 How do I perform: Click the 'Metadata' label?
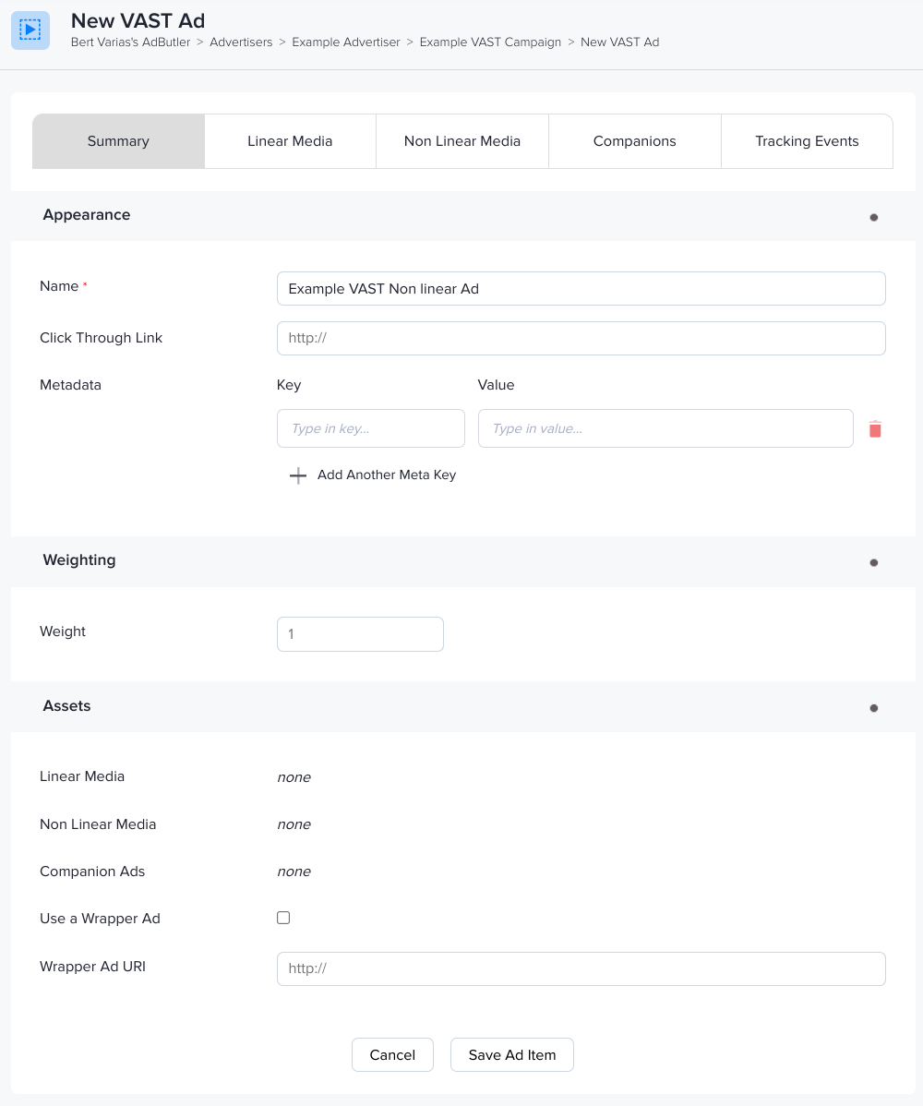point(70,385)
